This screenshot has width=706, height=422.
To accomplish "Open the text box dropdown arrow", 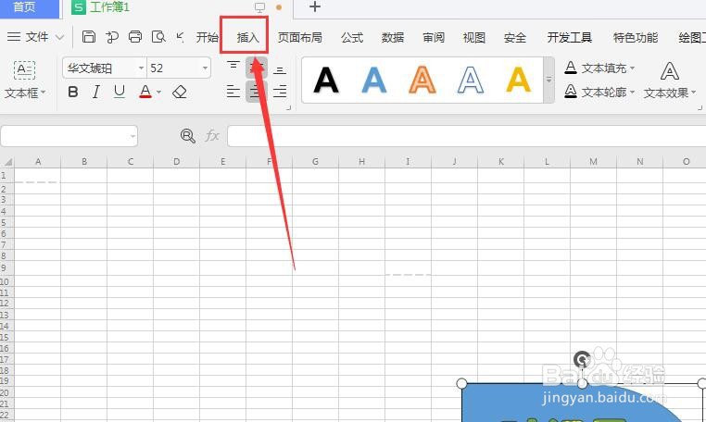I will click(x=44, y=93).
